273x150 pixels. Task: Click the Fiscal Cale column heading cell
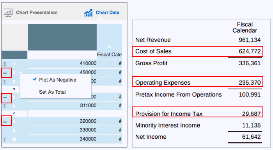[x=109, y=55]
